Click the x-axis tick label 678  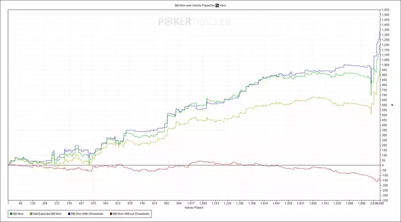pos(130,203)
